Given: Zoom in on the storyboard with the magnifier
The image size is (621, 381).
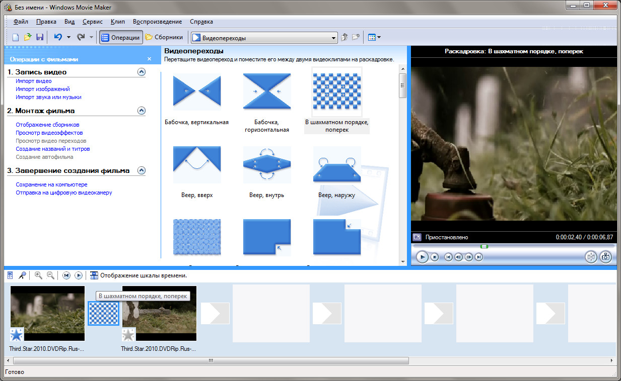Looking at the screenshot, I should pyautogui.click(x=38, y=275).
